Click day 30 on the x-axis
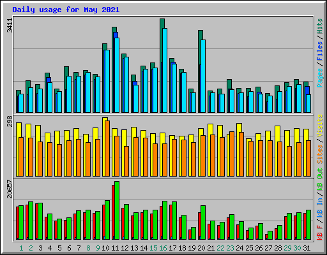Image resolution: width=327 pixels, height=255 pixels. [297, 248]
